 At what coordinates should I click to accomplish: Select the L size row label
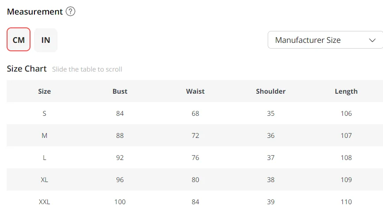[45, 158]
